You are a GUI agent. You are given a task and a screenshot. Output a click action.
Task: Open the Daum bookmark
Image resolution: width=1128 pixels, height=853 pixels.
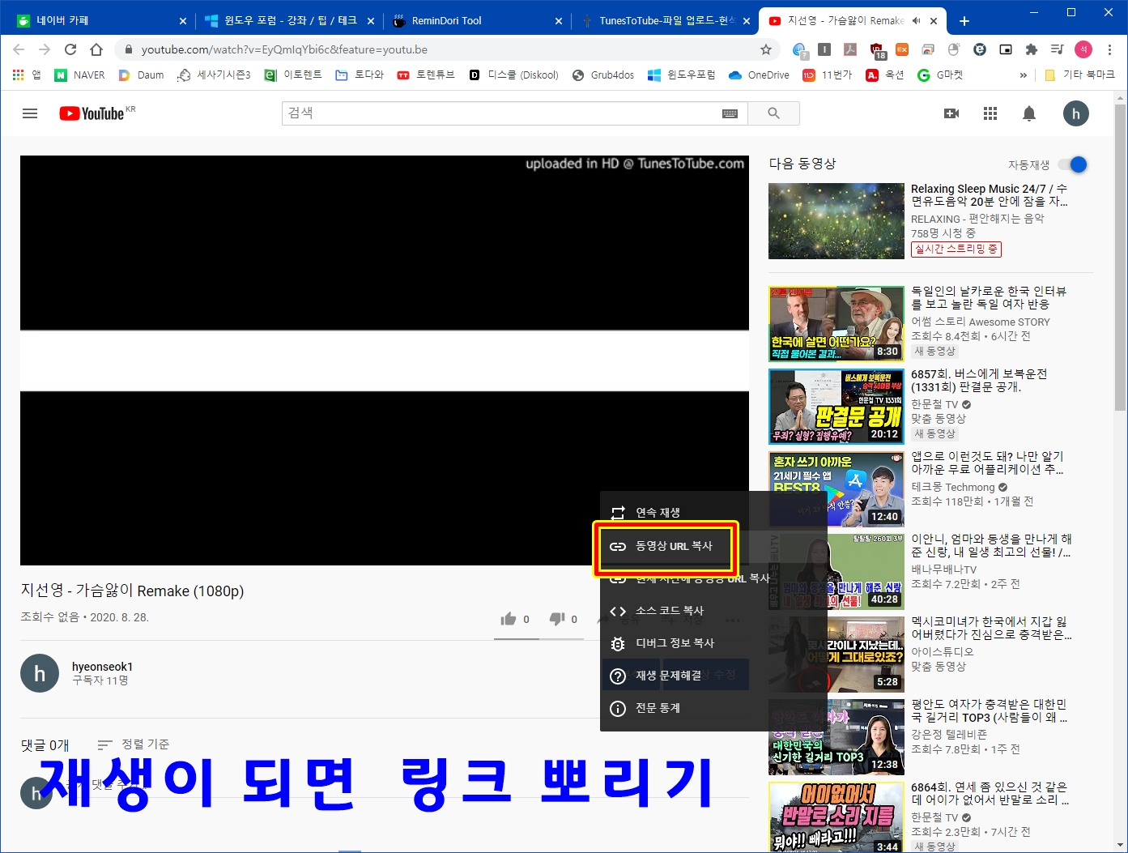coord(141,75)
